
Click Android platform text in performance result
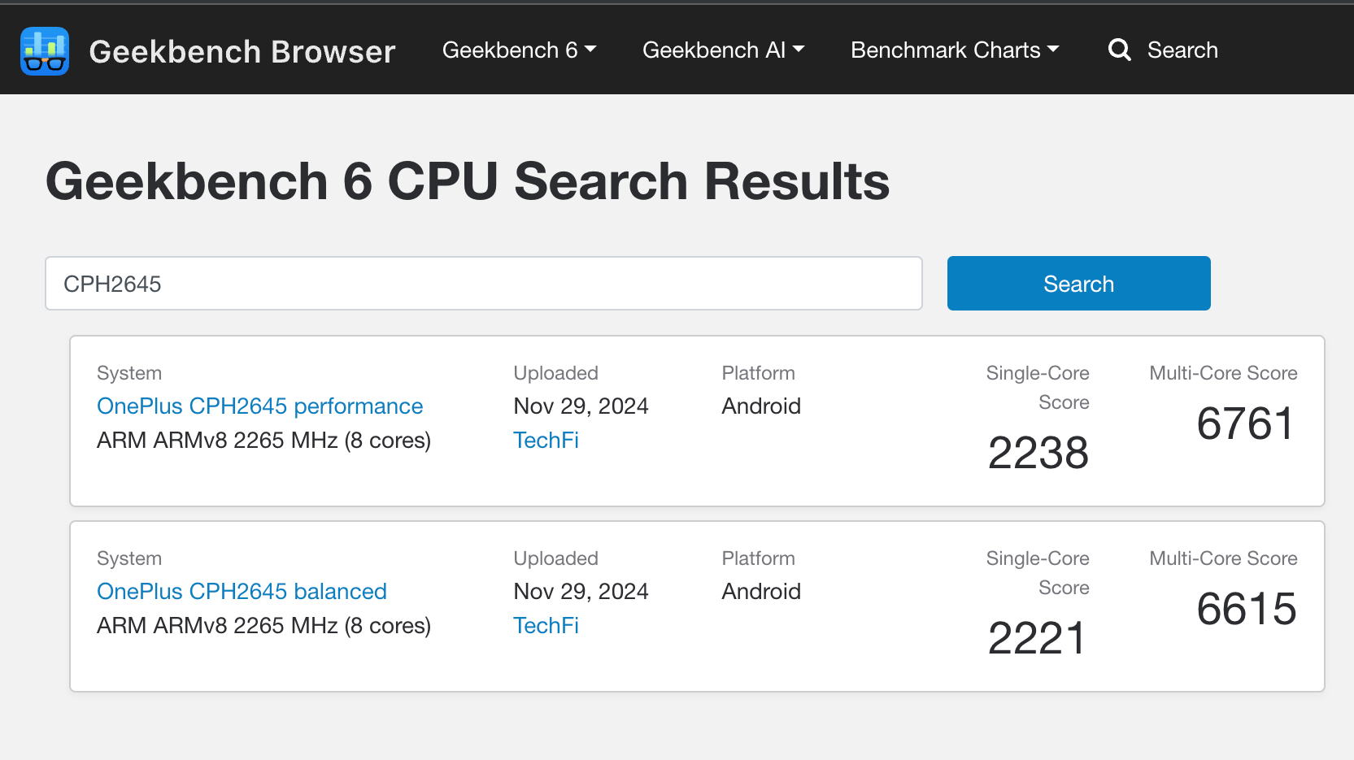761,406
